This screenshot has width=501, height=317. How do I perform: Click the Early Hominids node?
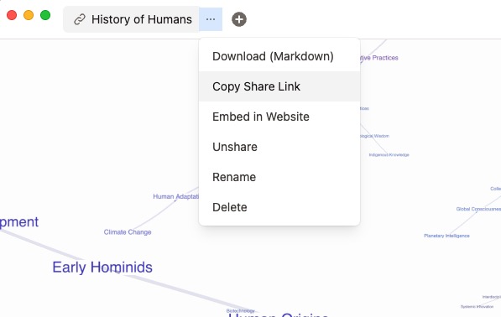pyautogui.click(x=102, y=268)
